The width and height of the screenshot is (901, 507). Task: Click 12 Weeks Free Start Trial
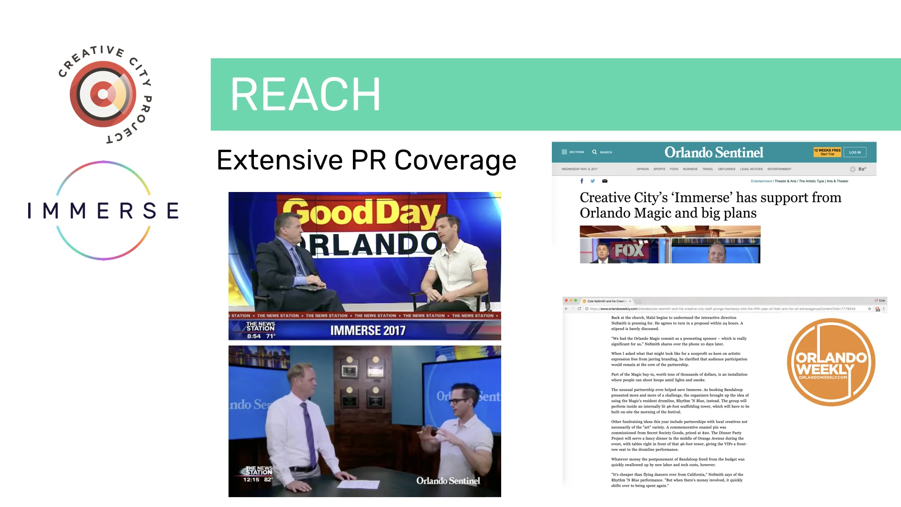coord(827,152)
